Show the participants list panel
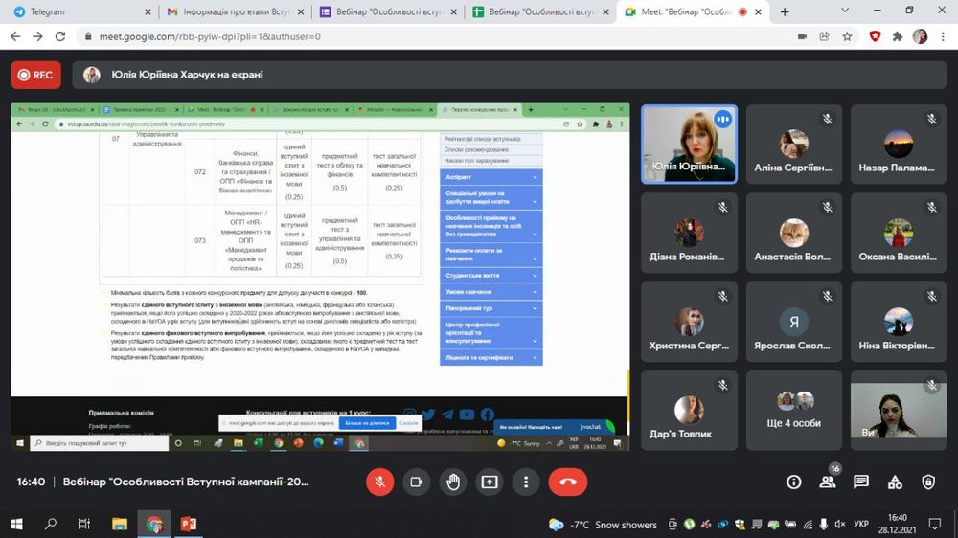Image resolution: width=958 pixels, height=538 pixels. (828, 482)
